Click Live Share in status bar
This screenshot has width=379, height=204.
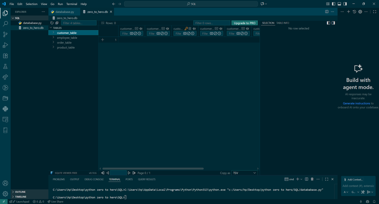click(55, 201)
